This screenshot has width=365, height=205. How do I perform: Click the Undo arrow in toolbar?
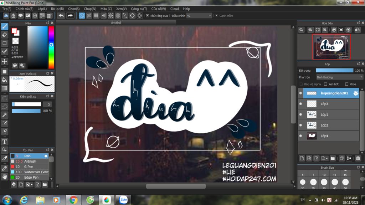[x=61, y=16]
